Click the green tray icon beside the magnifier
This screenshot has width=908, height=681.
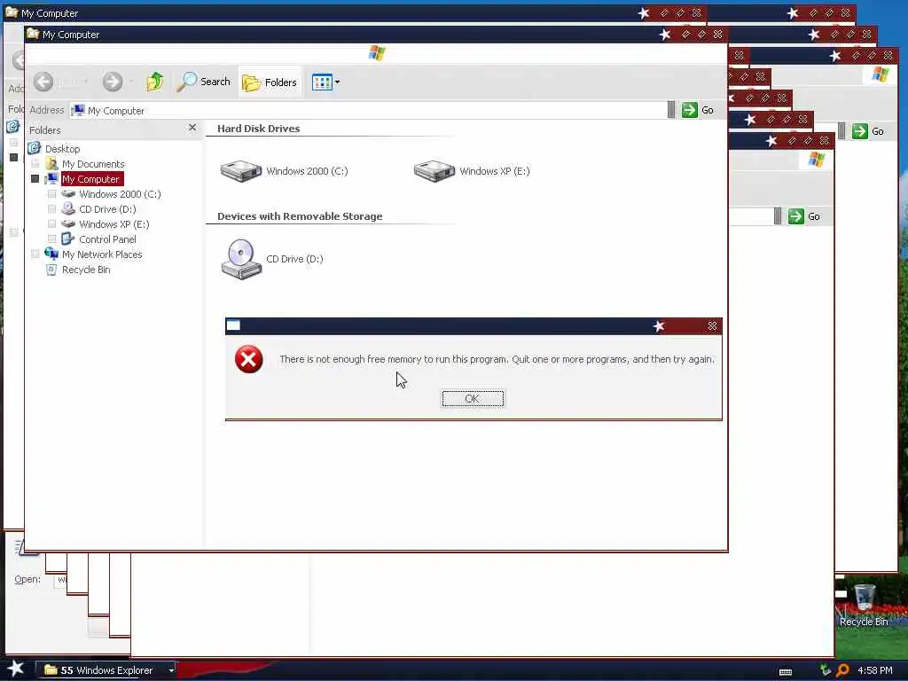(x=826, y=670)
